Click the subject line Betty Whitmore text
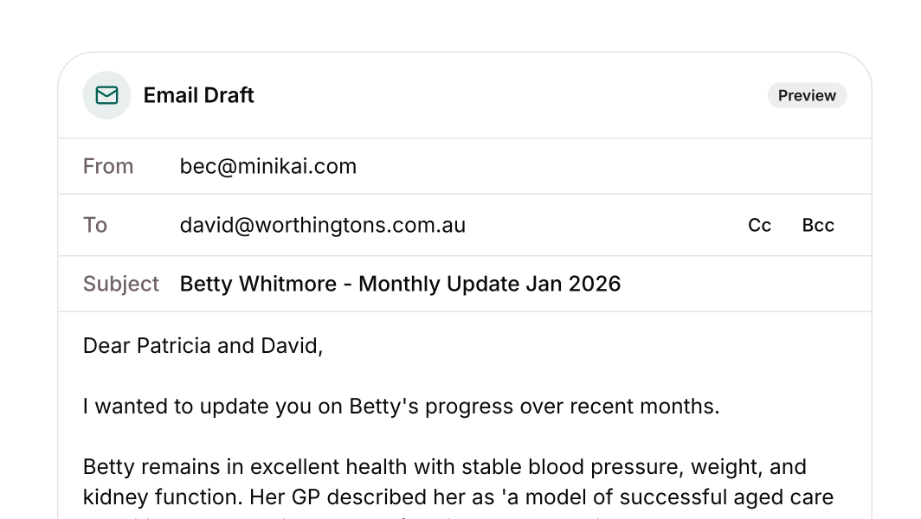Image resolution: width=921 pixels, height=519 pixels. point(258,284)
